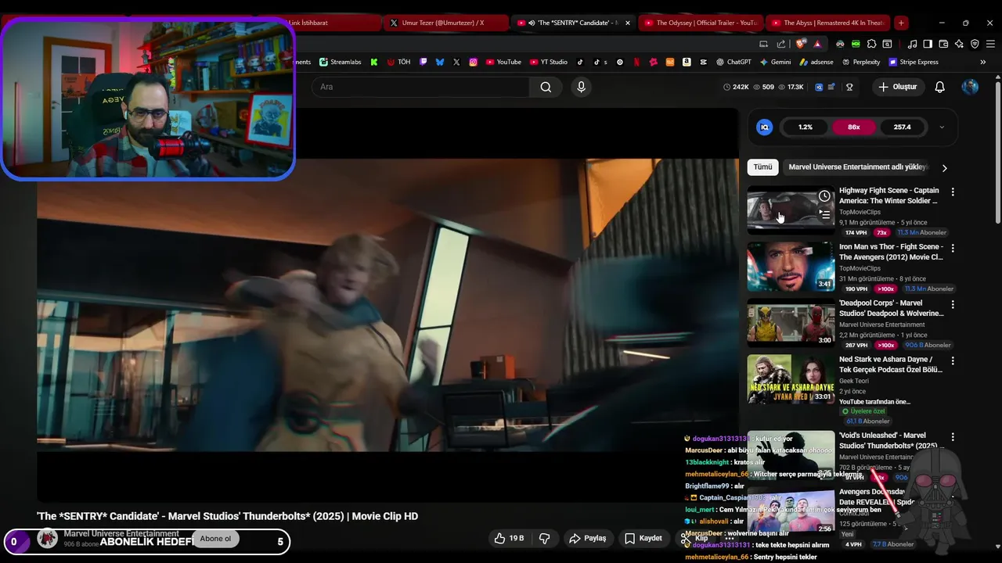Open the Marvel Universe Entertainment channel avatar

point(48,538)
